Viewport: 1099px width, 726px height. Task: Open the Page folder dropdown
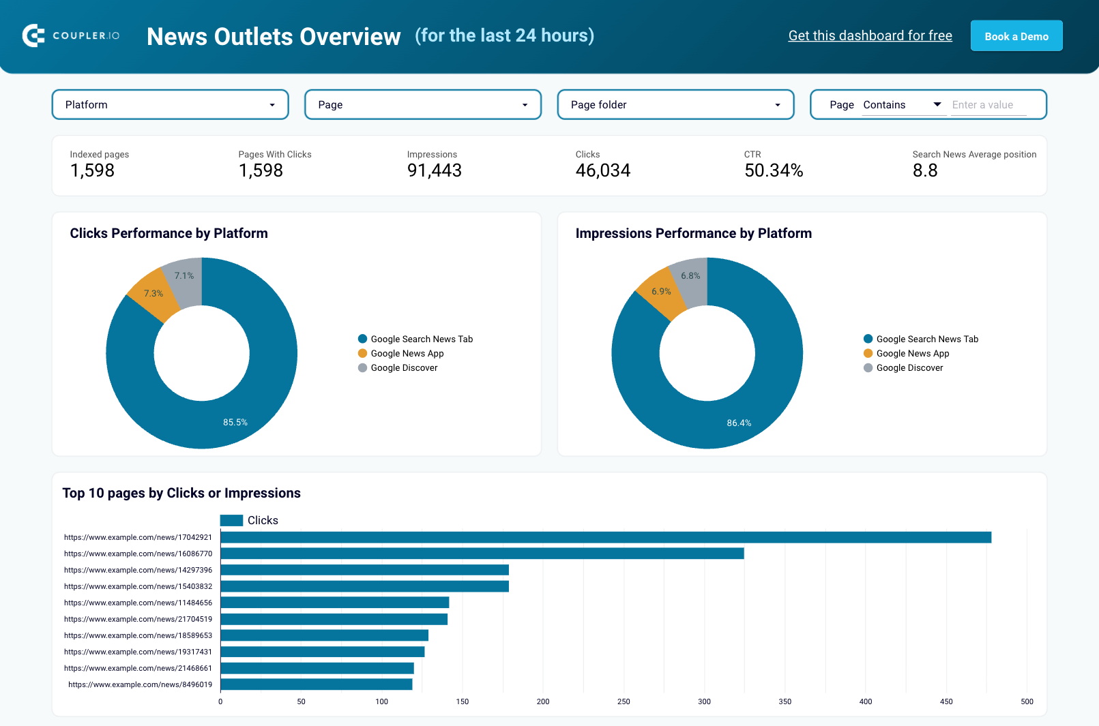click(675, 105)
